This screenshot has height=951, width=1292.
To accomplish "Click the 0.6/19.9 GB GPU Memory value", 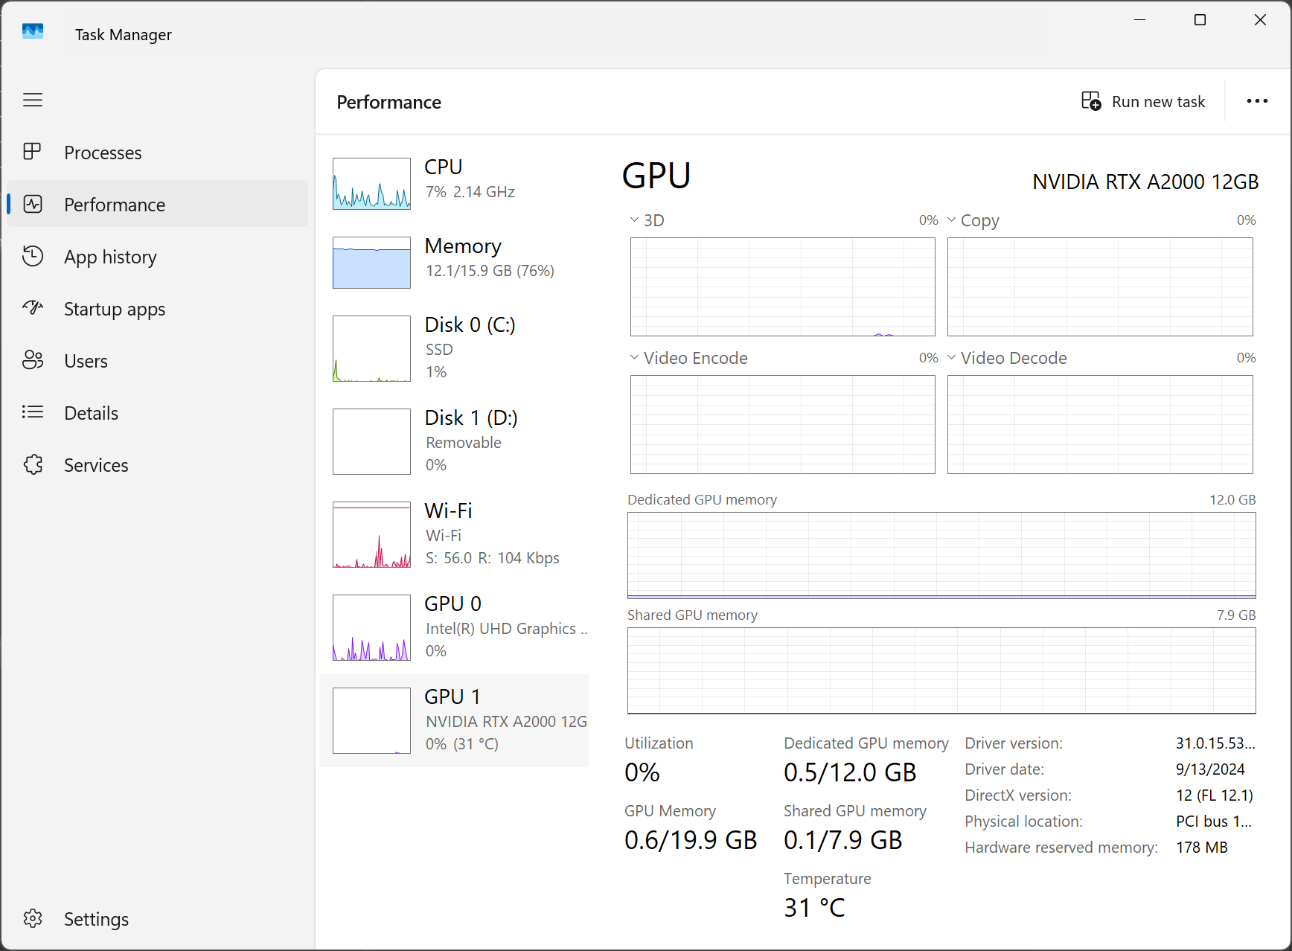I will point(691,840).
